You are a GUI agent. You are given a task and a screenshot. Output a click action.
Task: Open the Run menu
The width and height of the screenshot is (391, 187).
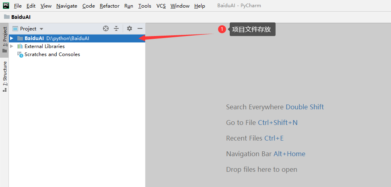tap(129, 6)
